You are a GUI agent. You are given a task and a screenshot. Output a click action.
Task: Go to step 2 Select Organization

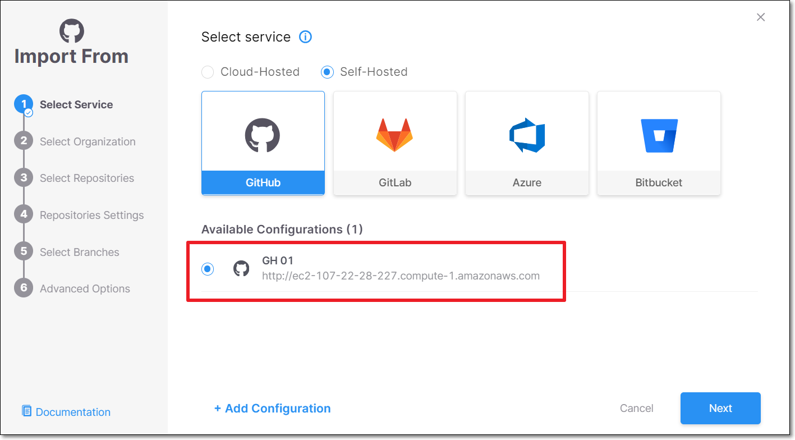[75, 141]
